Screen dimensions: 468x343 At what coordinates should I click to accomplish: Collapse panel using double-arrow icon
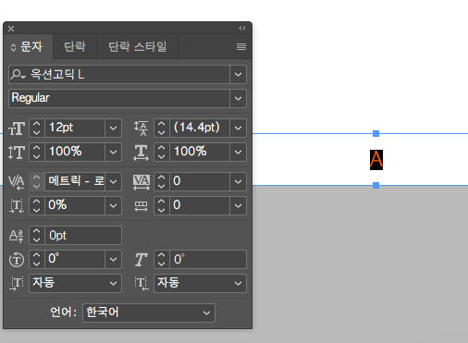tap(242, 29)
